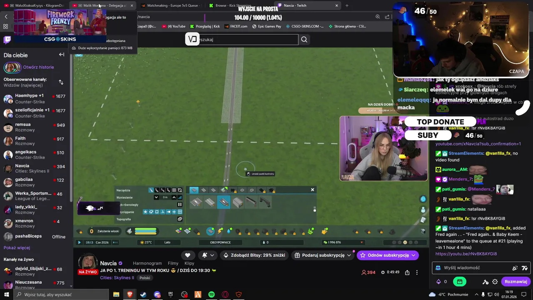Screen dimensions: 533x300
Task: Click the Windows taskbar search box
Action: click(x=61, y=295)
